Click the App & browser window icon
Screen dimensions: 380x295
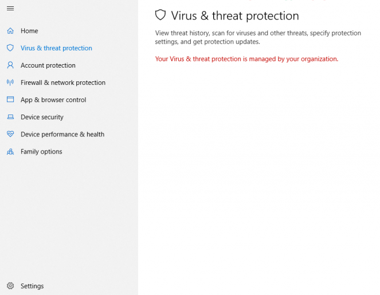[x=10, y=100]
